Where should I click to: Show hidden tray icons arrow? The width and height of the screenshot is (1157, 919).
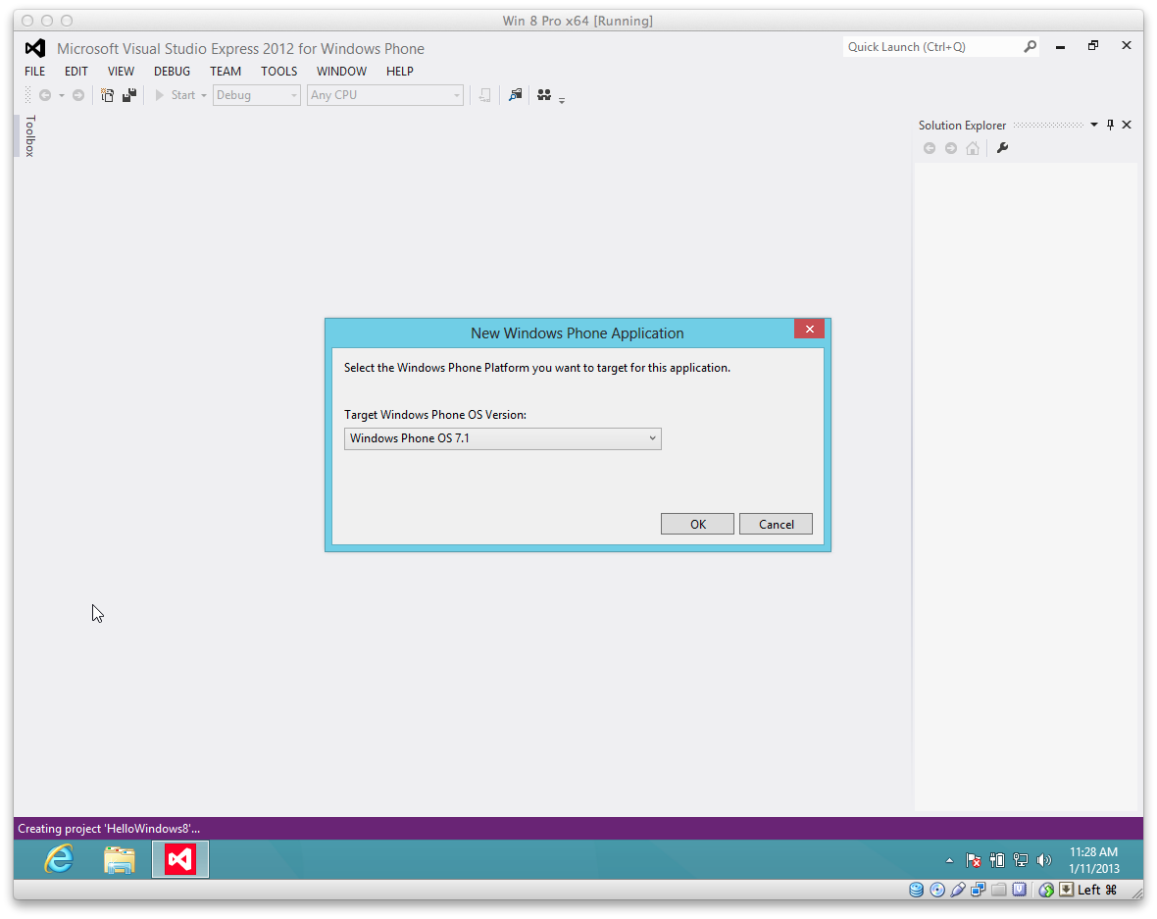950,861
